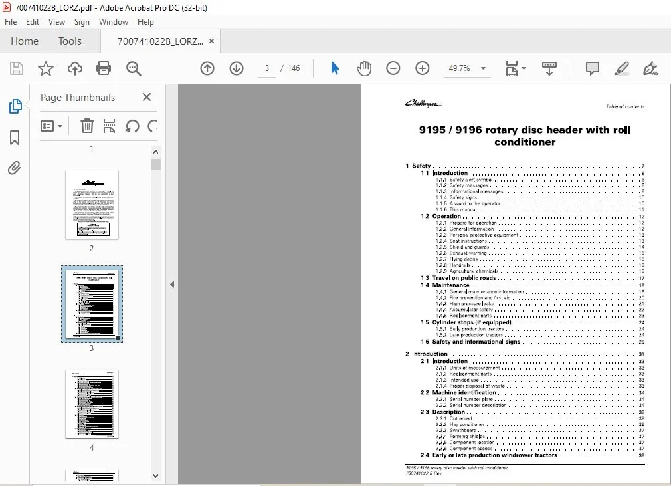The image size is (671, 486).
Task: Select the Hand pan tool
Action: [x=364, y=68]
